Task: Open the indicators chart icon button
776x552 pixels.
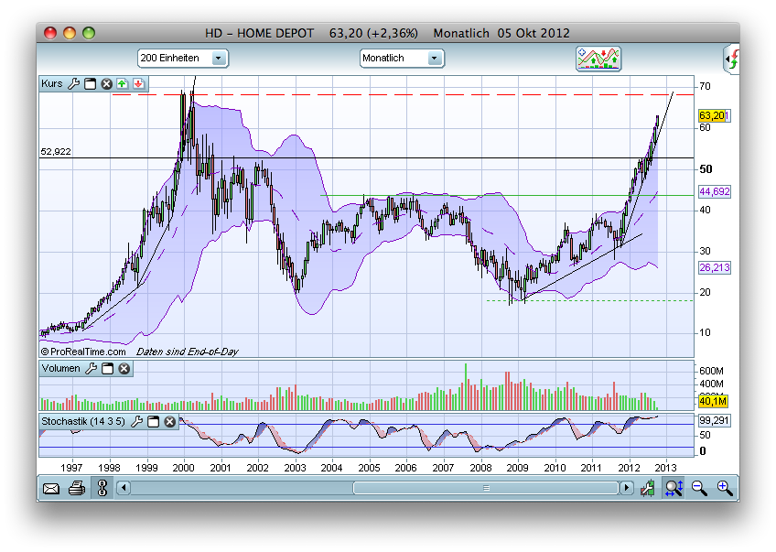Action: click(x=598, y=59)
